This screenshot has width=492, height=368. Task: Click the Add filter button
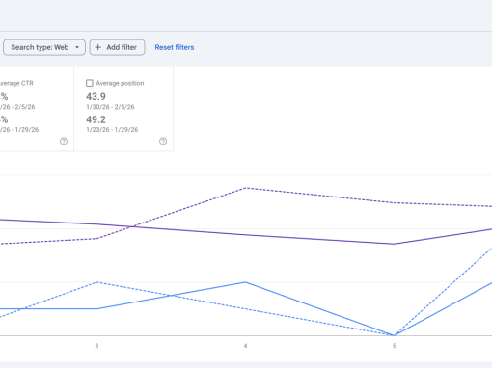(117, 47)
